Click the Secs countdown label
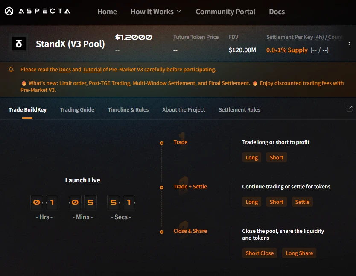 [x=121, y=217]
